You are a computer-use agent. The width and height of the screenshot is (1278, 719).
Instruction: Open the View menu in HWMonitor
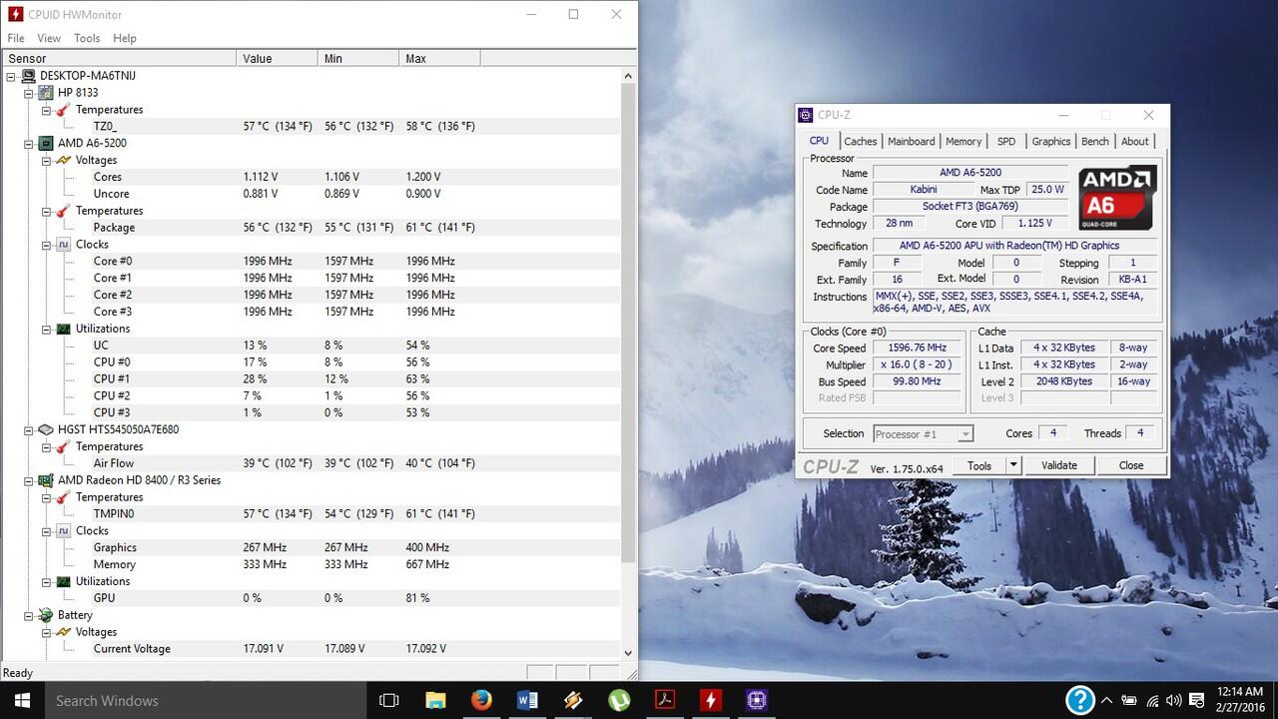click(x=49, y=38)
